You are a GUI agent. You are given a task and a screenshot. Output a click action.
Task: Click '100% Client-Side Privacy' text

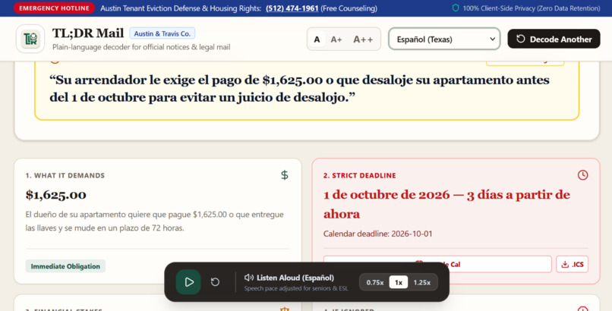click(532, 8)
